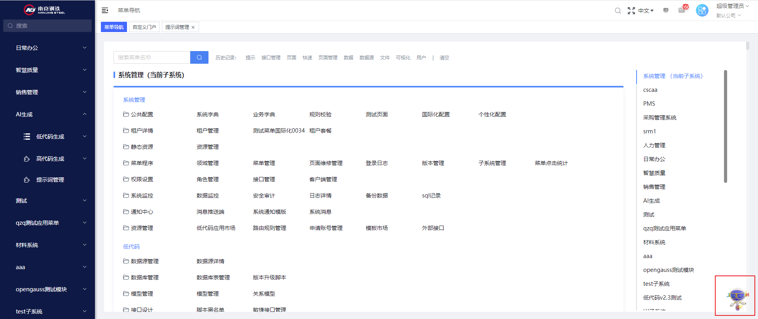Switch to the 提示词管理 tab
Screen dimensions: 758x319
tap(177, 27)
